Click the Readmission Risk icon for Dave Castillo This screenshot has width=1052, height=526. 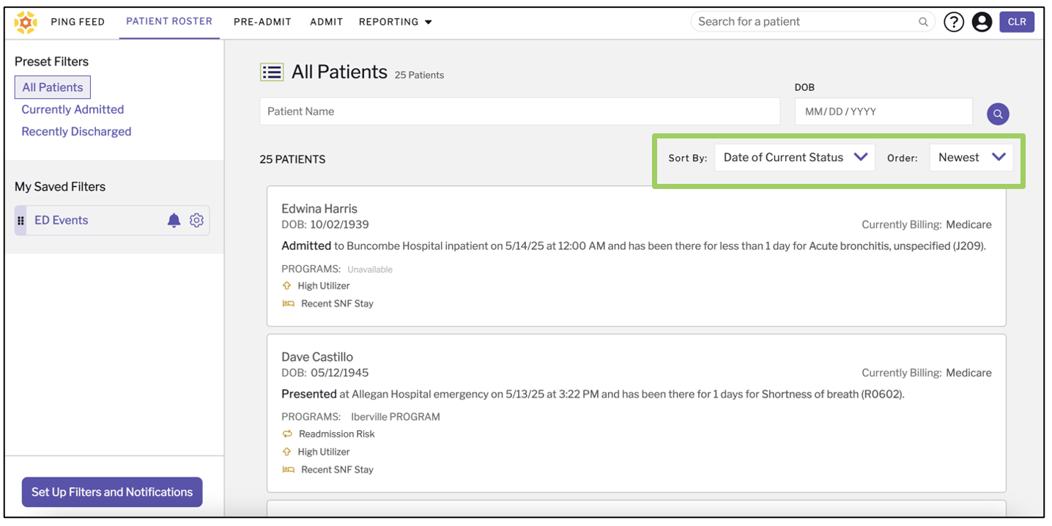click(x=286, y=434)
